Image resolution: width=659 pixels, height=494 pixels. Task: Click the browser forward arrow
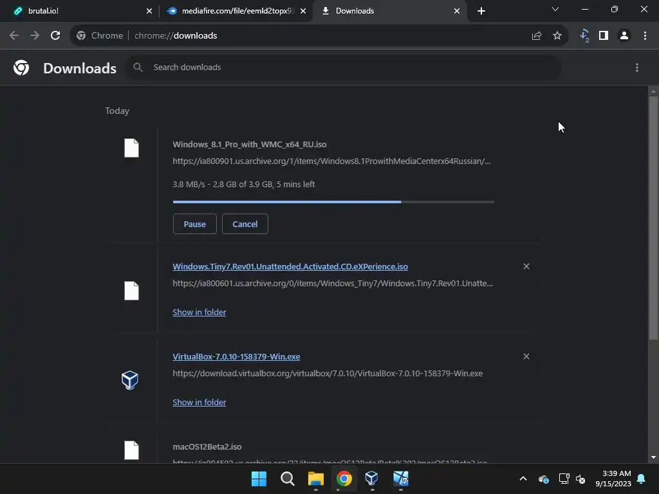(x=35, y=36)
